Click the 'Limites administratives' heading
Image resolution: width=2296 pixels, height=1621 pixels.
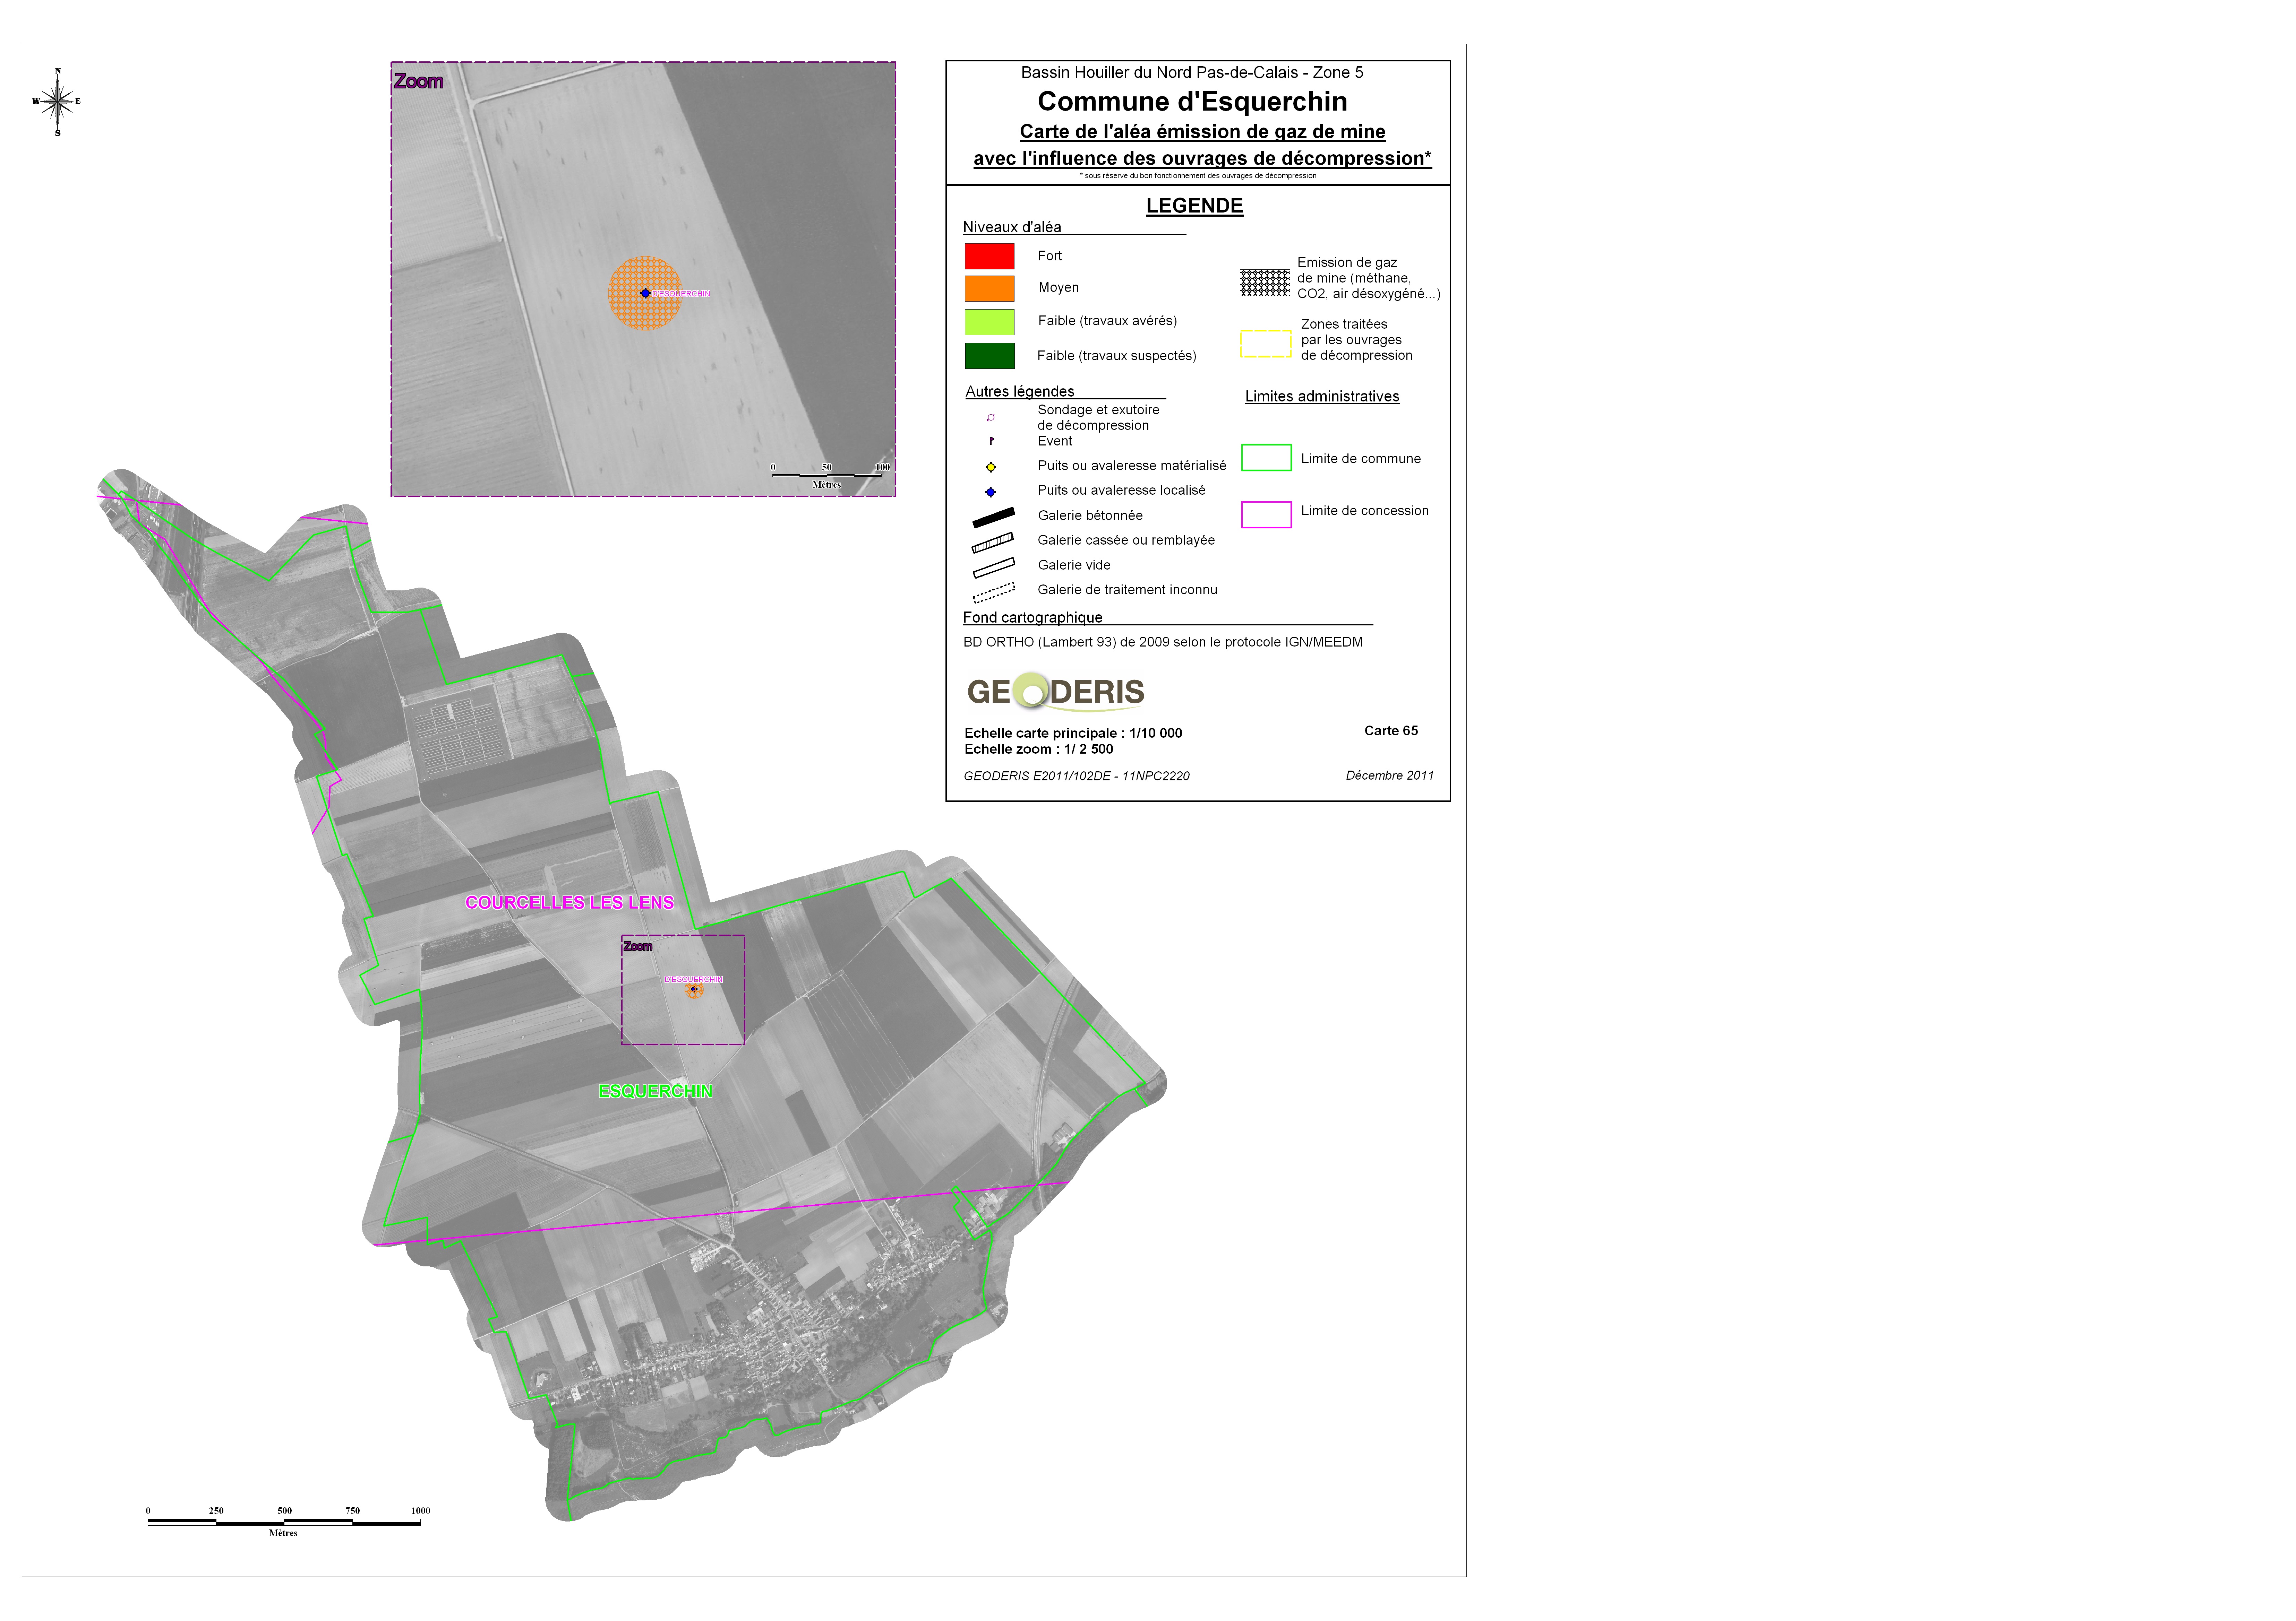[x=1322, y=397]
